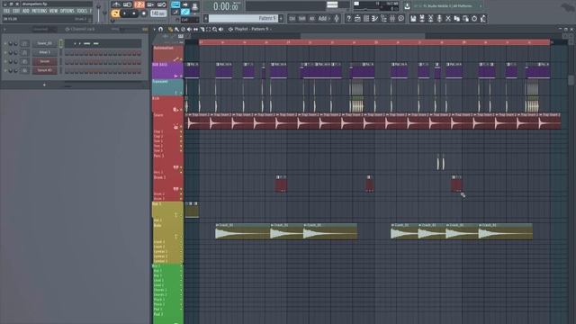Click the red timeline bar ruler
Viewport: 576px width, 324px height.
pyautogui.click(x=374, y=42)
